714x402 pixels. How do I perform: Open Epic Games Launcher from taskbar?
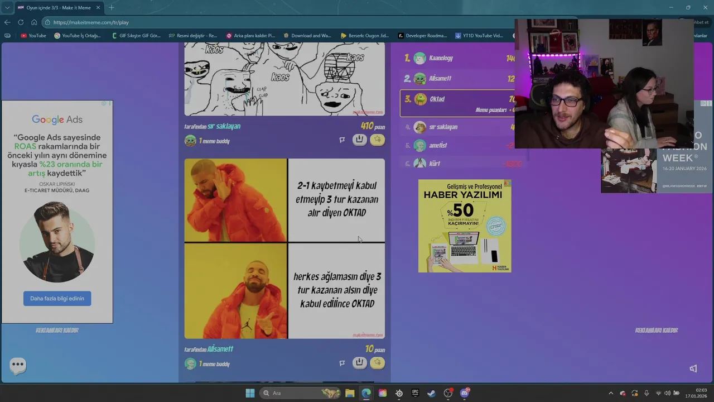coord(415,393)
